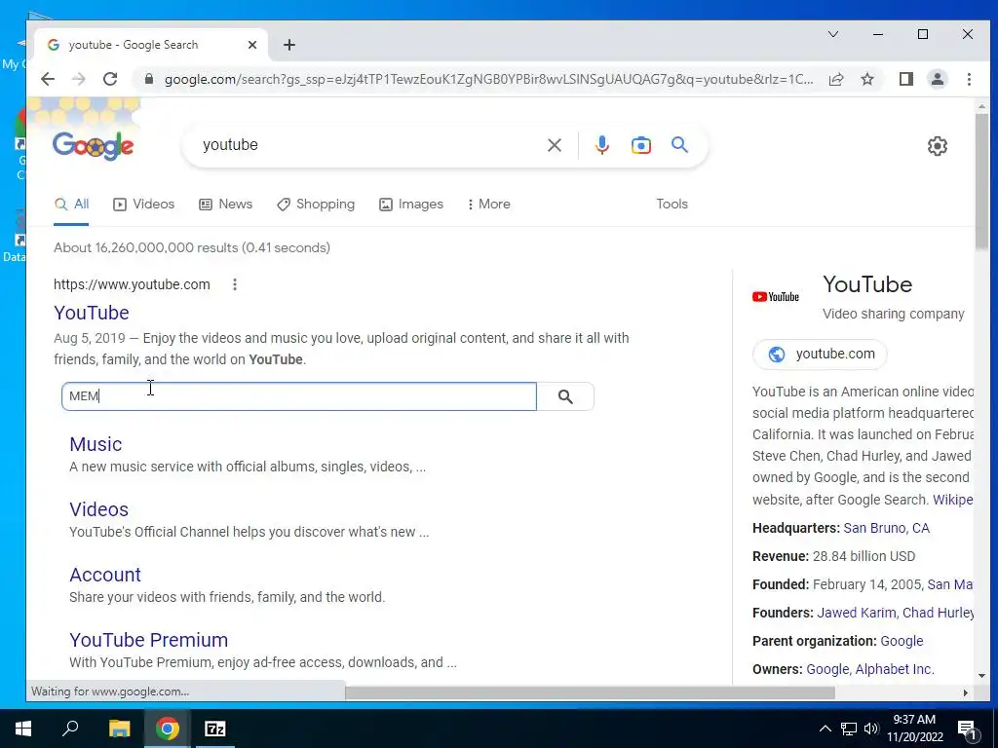Click the horizontal scrollbar thumb

click(590, 692)
